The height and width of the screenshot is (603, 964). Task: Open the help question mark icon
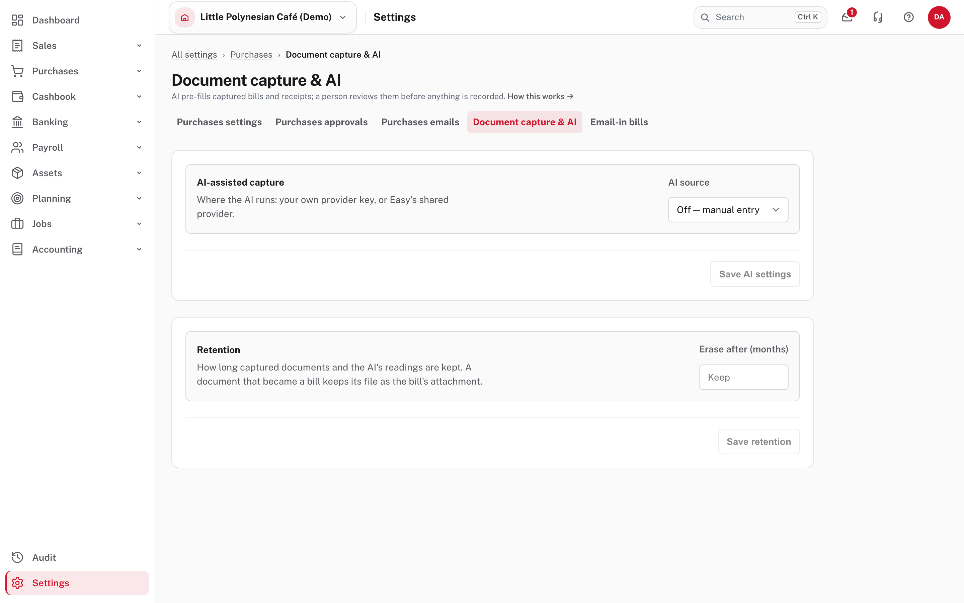pos(909,17)
